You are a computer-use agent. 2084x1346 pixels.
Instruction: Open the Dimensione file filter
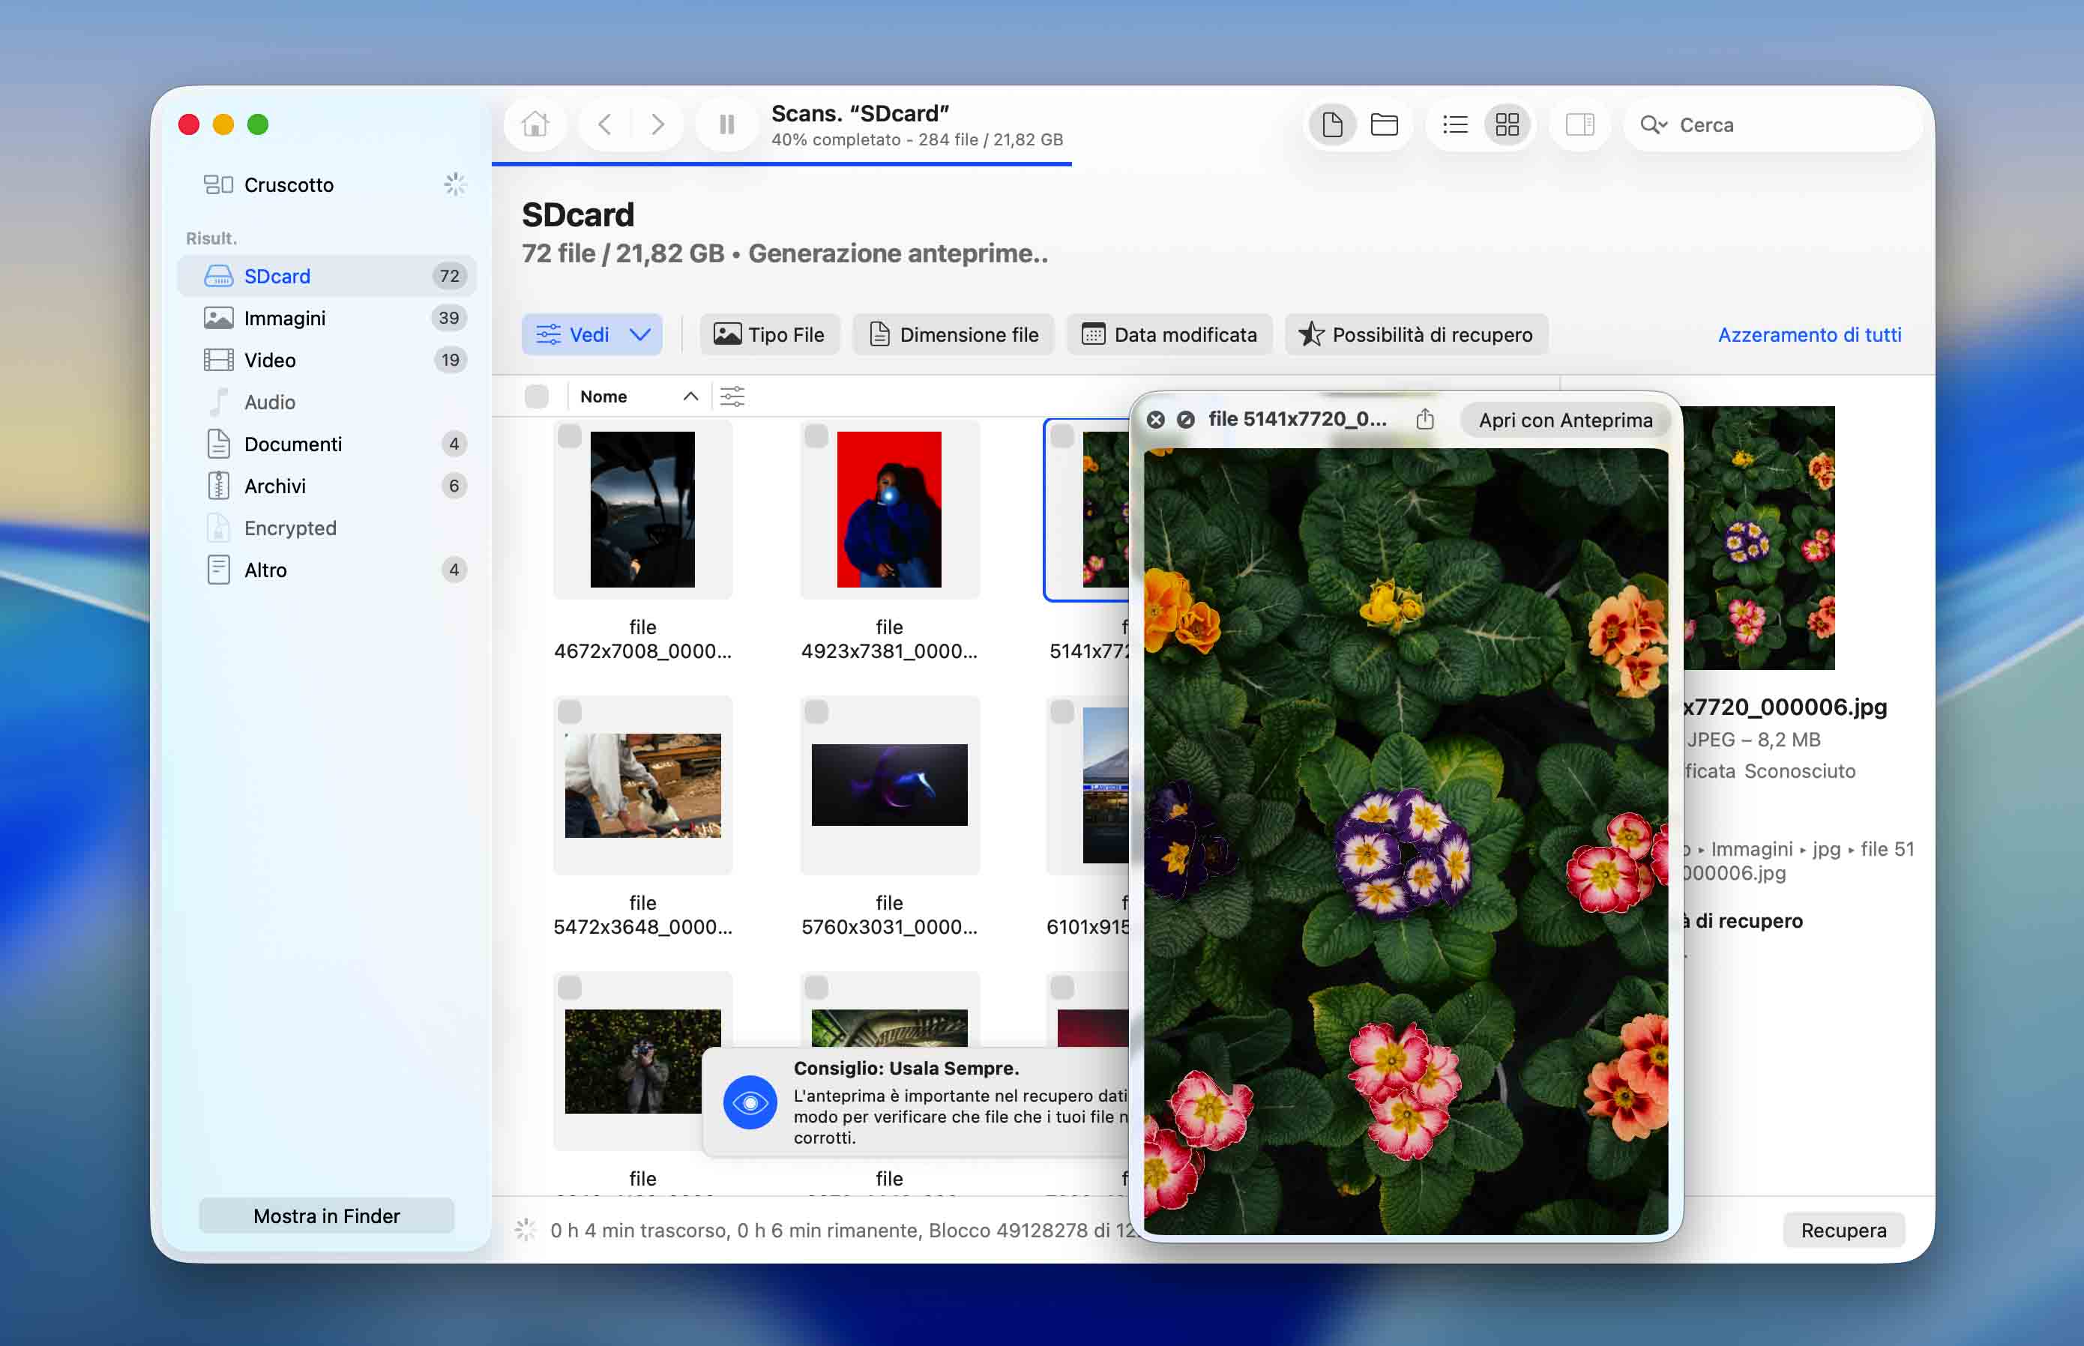tap(954, 335)
